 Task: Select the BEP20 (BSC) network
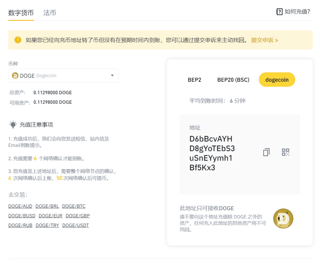pos(233,80)
